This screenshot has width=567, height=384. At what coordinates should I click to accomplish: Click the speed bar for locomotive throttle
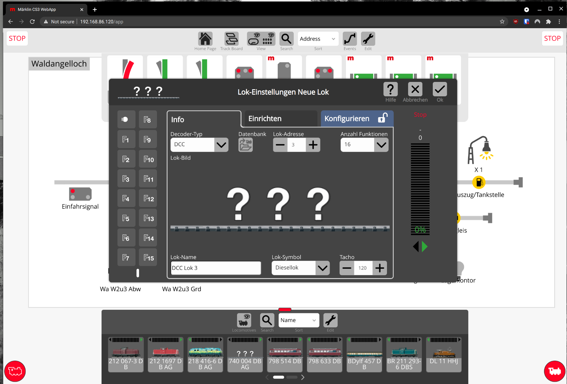click(420, 189)
